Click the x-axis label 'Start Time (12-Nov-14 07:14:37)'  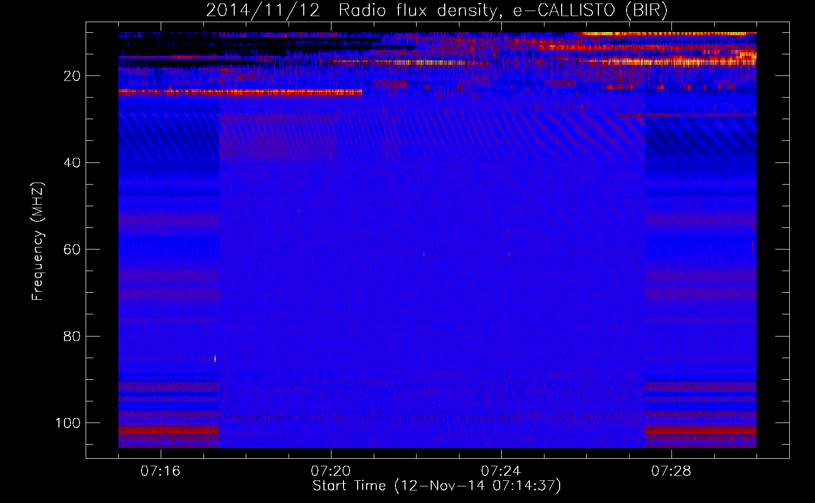tap(437, 486)
